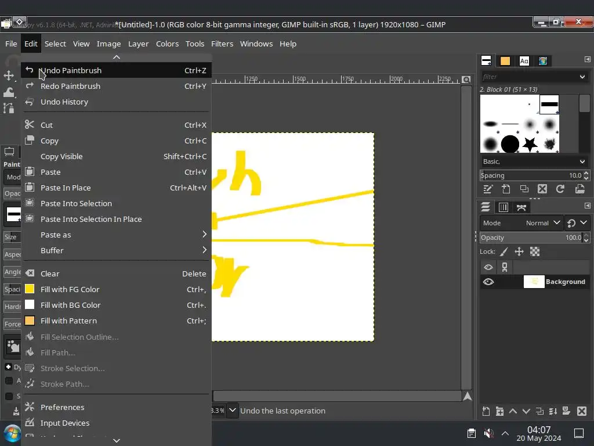The width and height of the screenshot is (594, 446).
Task: Open the brush filter dropdown arrow
Action: click(582, 77)
